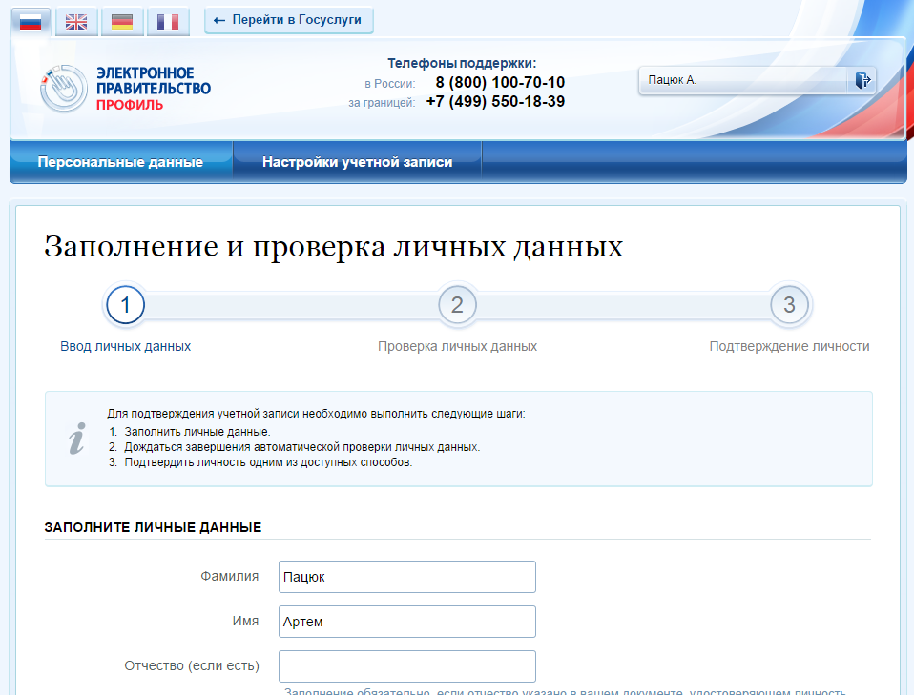The image size is (914, 695).
Task: Click the 'Перейти в Госуслуги' button
Action: [x=288, y=20]
